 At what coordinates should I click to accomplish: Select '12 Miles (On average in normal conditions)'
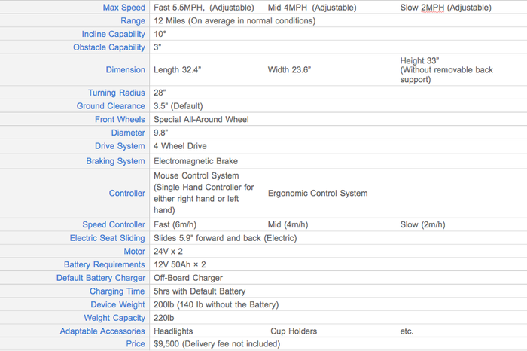235,21
